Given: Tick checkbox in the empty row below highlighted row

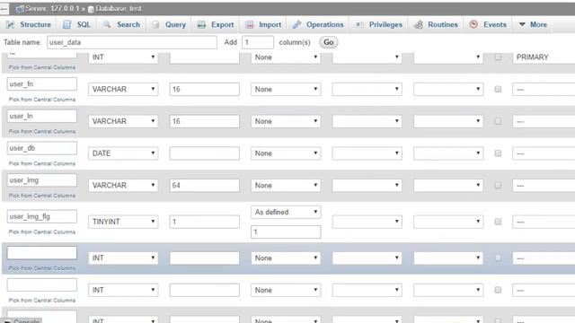Looking at the screenshot, I should click(x=498, y=290).
